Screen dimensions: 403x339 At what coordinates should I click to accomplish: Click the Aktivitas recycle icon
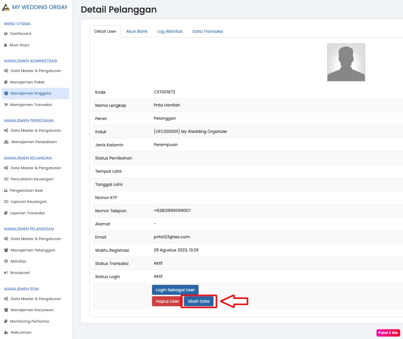(x=6, y=262)
